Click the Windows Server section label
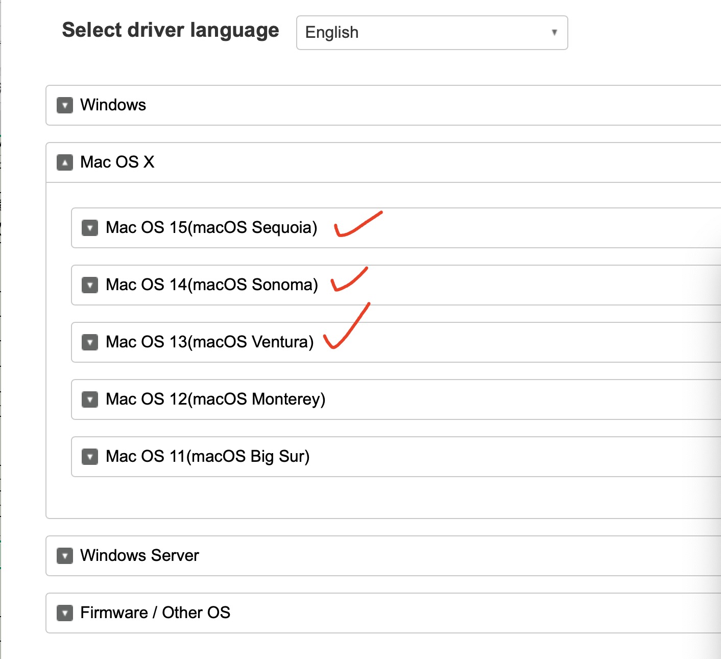Screen dimensions: 721x659 point(139,556)
